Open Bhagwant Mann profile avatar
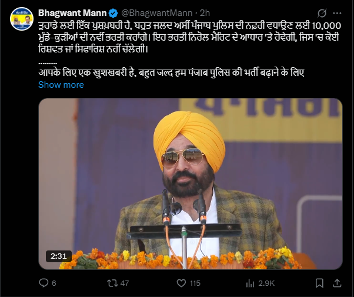This screenshot has width=354, height=297. [22, 19]
